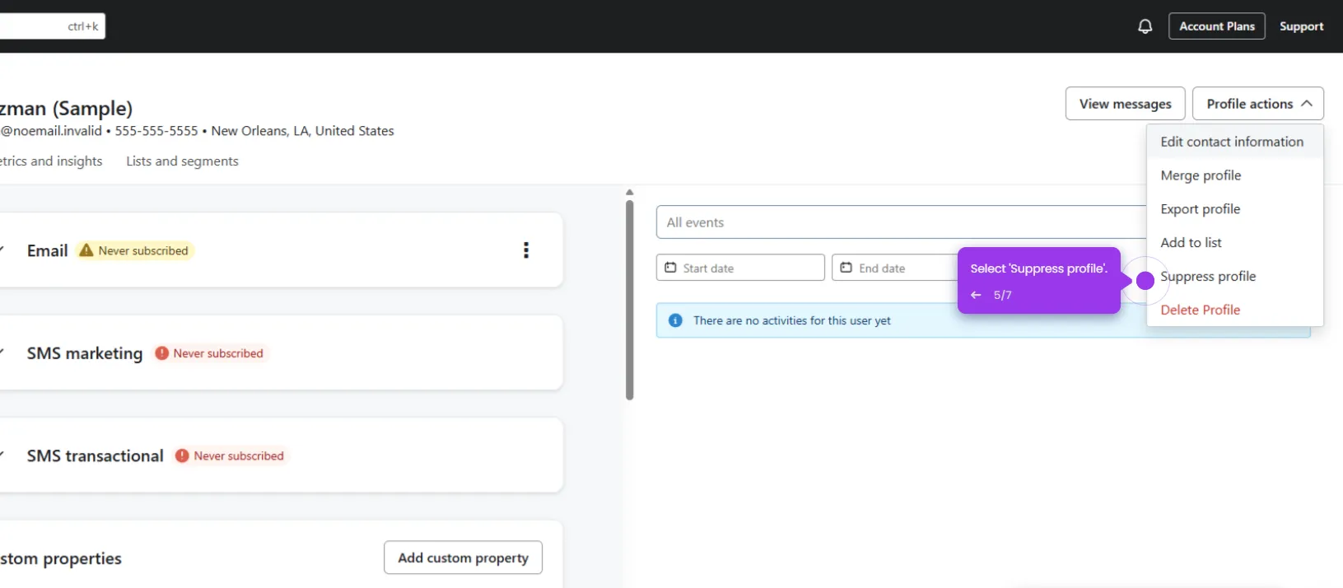The width and height of the screenshot is (1343, 588).
Task: Click the alert icon beside SMS marketing status
Action: pos(162,353)
